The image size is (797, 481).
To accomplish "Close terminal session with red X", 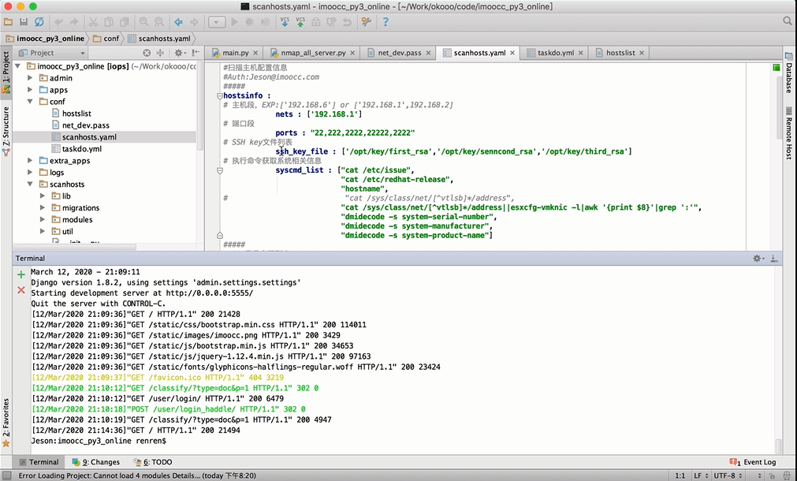I will tap(20, 290).
